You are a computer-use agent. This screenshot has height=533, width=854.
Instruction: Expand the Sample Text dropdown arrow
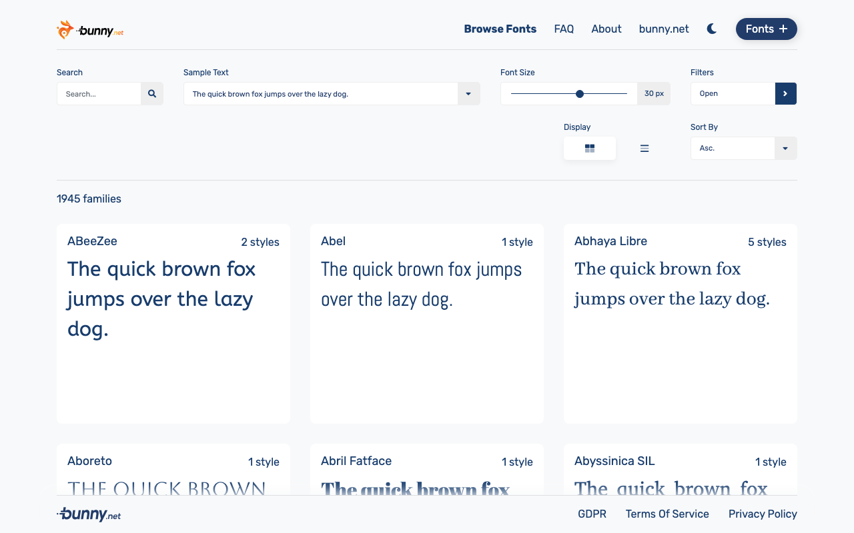click(x=468, y=94)
